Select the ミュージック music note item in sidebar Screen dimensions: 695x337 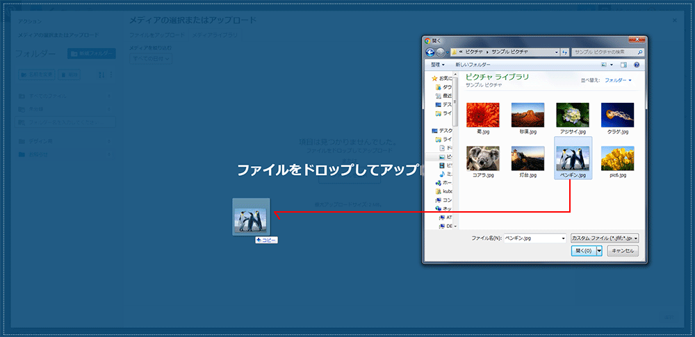[445, 174]
